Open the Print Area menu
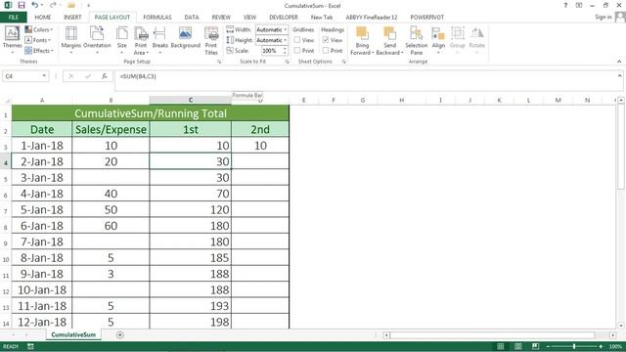626x352 pixels. click(141, 40)
